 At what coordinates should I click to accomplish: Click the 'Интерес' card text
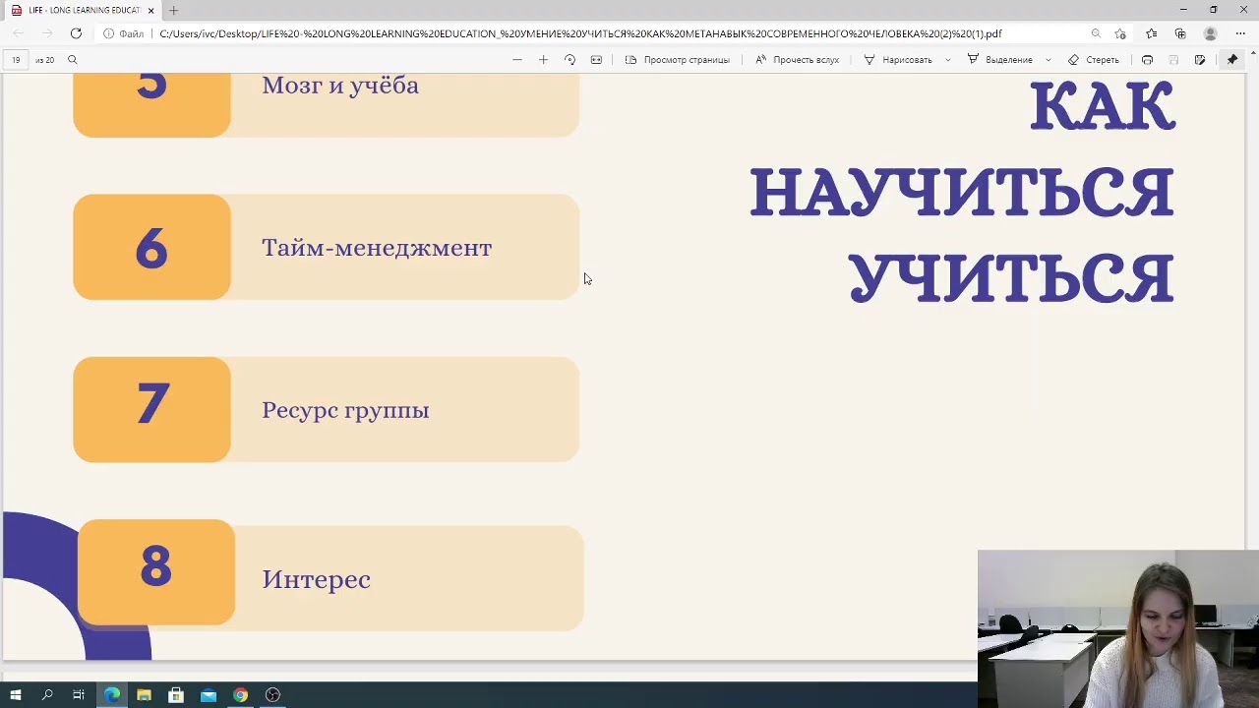(316, 579)
